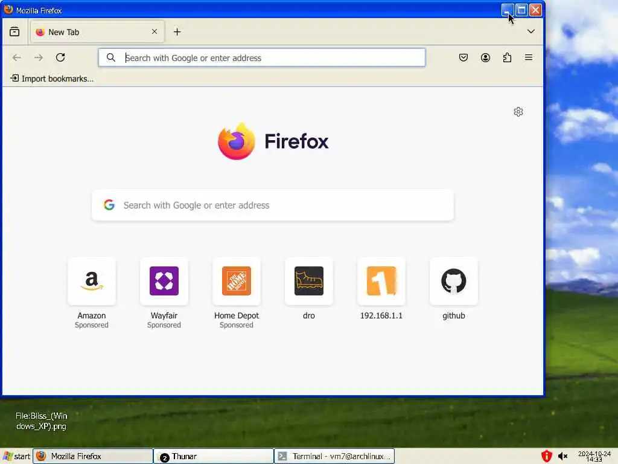This screenshot has height=464, width=618.
Task: Click the magnifier icon in the address bar
Action: pos(111,57)
